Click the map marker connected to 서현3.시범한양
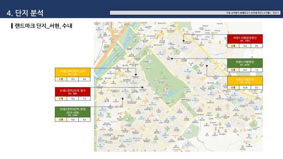Viewport: 283px width, 159px height. [172, 59]
